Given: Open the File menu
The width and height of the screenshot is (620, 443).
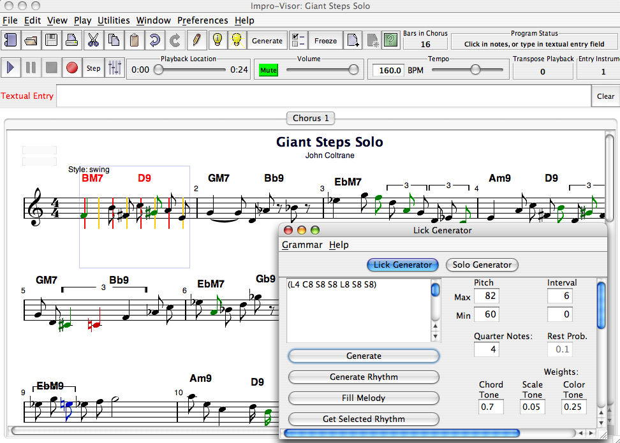Looking at the screenshot, I should coord(10,20).
